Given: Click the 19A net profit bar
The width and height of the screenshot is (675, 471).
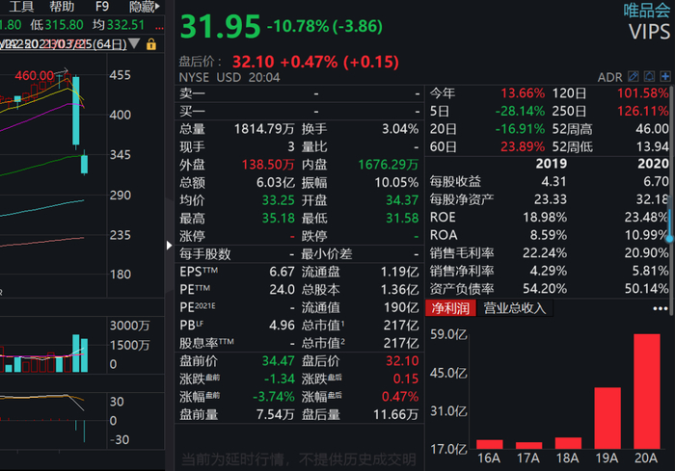Looking at the screenshot, I should click(x=608, y=417).
